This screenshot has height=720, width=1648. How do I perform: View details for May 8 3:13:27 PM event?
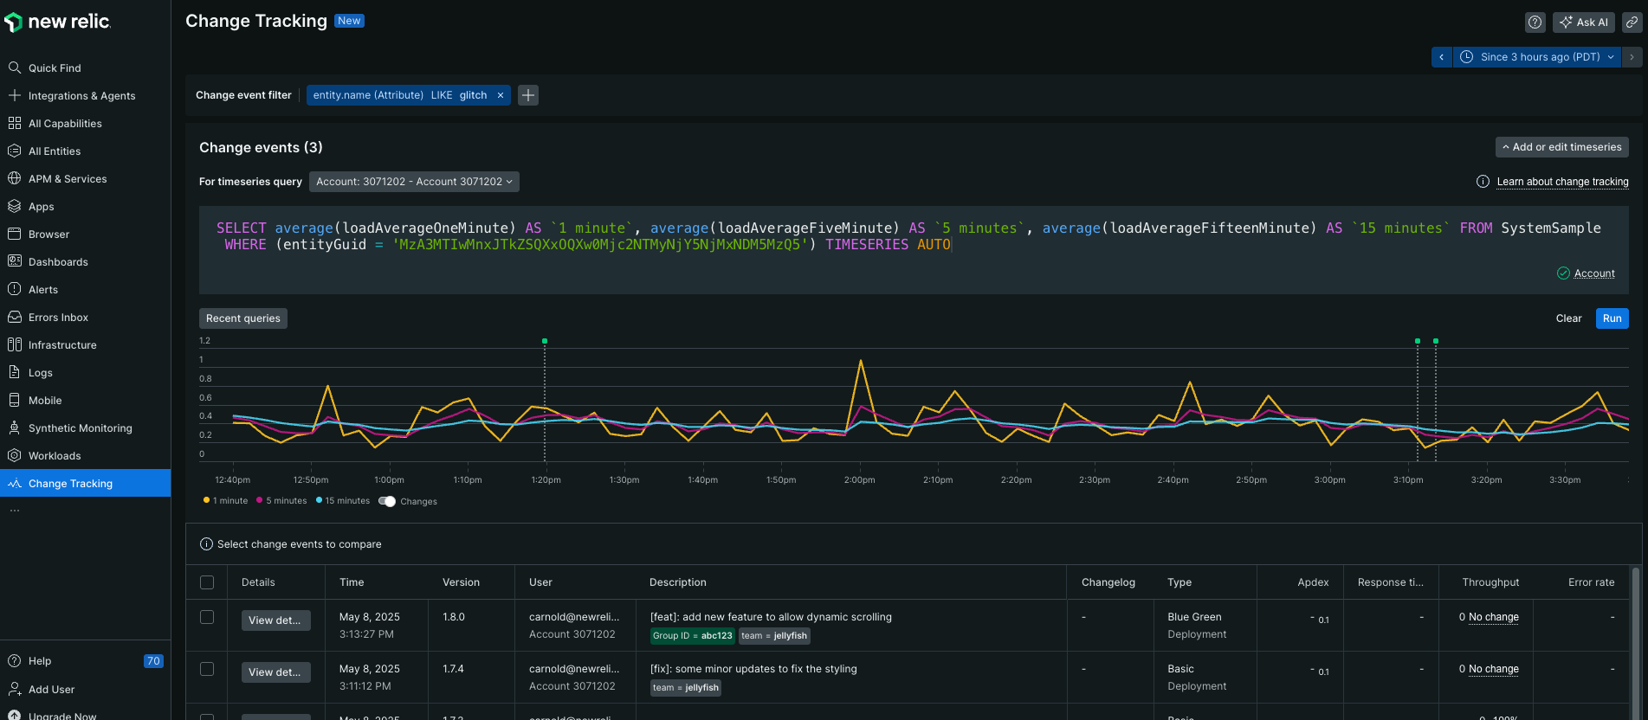click(x=275, y=620)
